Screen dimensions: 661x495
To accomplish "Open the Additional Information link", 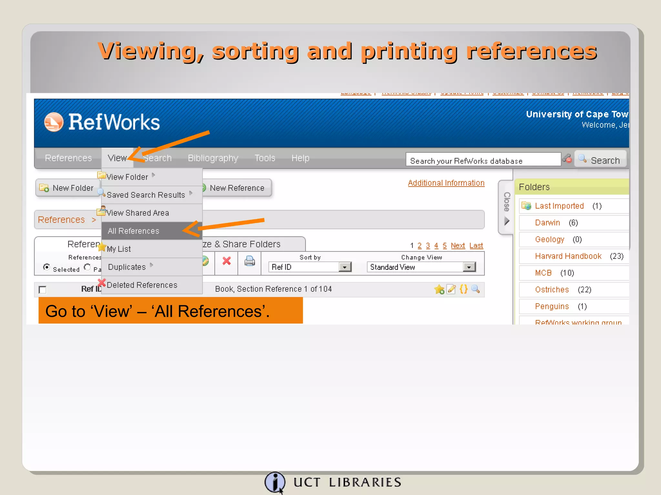I will click(x=446, y=183).
